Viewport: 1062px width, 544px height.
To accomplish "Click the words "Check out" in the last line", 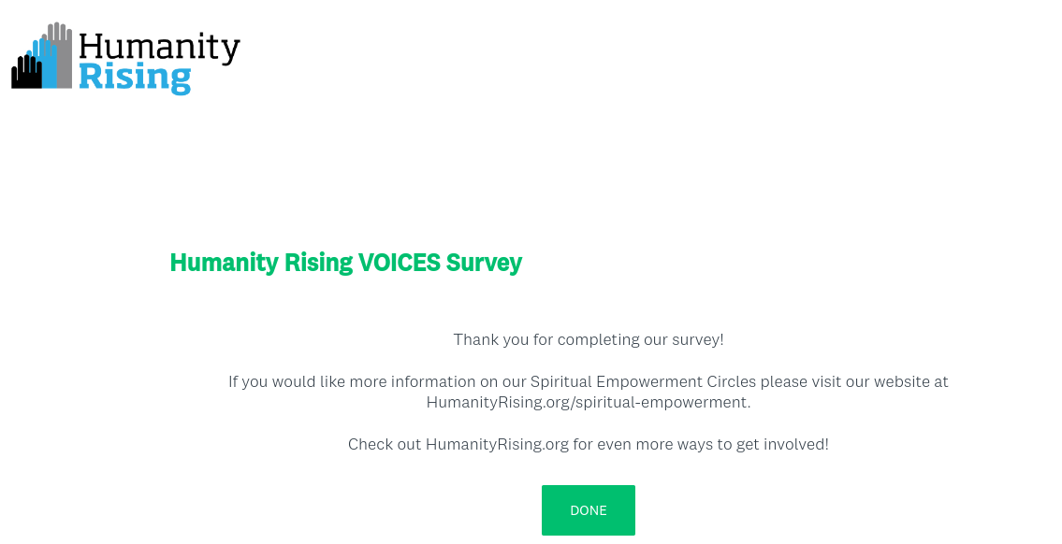I will (x=385, y=444).
